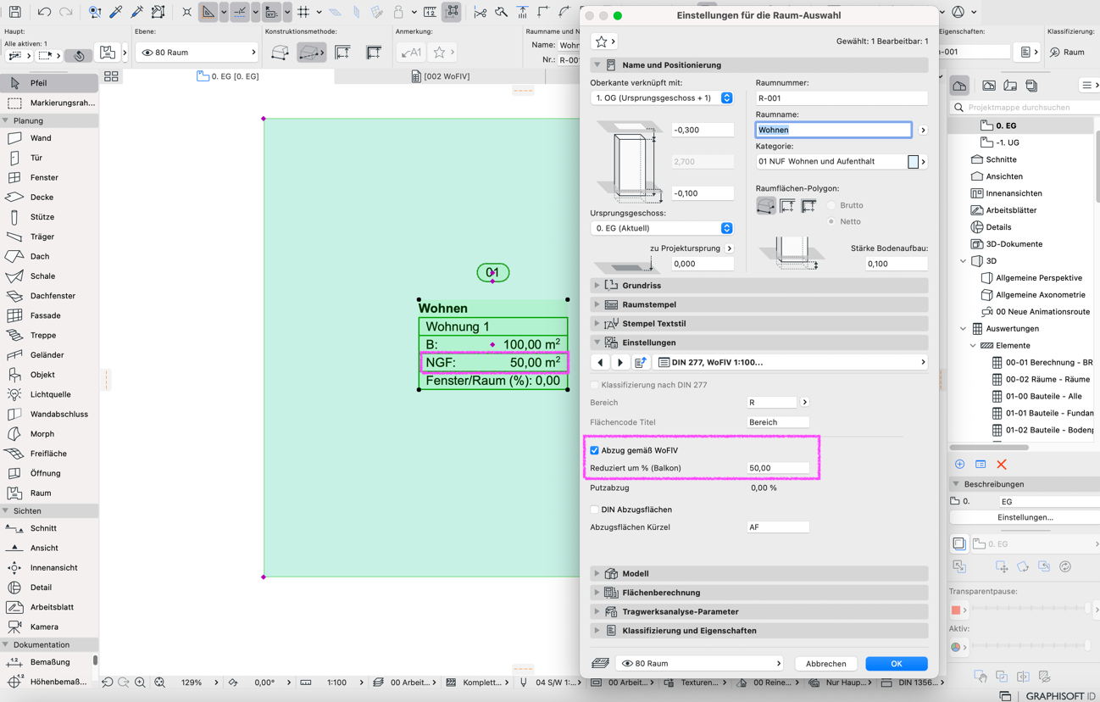This screenshot has width=1100, height=702.
Task: Go to previous settings page arrow
Action: 600,363
